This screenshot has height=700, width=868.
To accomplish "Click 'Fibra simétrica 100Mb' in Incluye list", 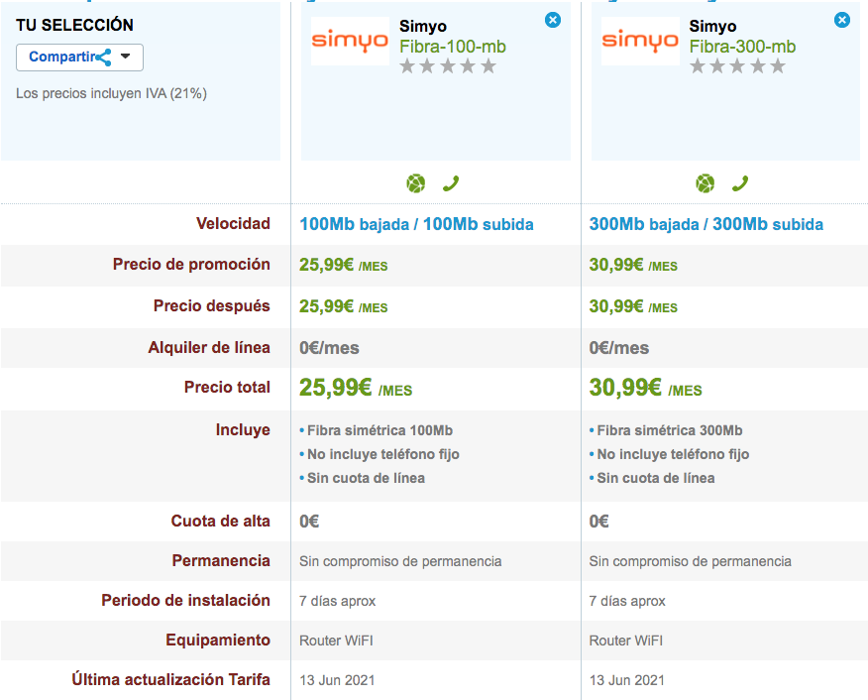I will (x=380, y=430).
